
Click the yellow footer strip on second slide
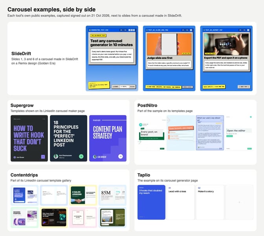(x=163, y=87)
